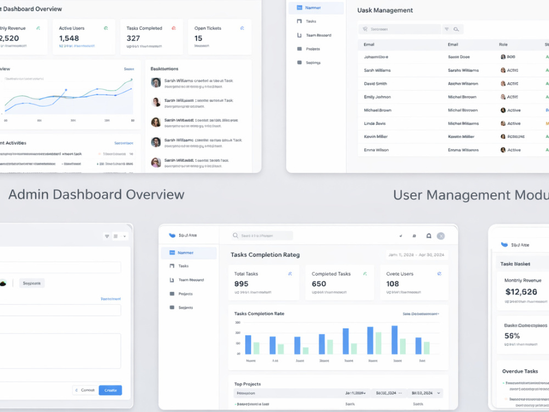Click Septings icon in User Management sidebar

tap(299, 63)
